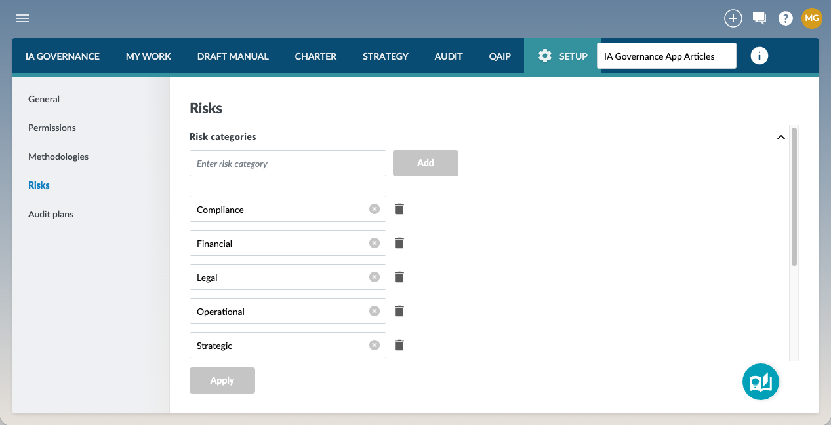This screenshot has height=425, width=831.
Task: Switch to the Charter tab
Action: [x=315, y=56]
